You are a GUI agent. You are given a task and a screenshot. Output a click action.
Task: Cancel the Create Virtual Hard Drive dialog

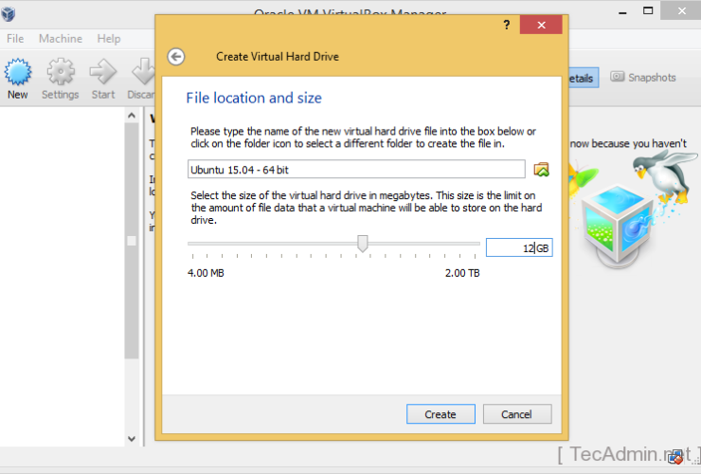pyautogui.click(x=517, y=414)
